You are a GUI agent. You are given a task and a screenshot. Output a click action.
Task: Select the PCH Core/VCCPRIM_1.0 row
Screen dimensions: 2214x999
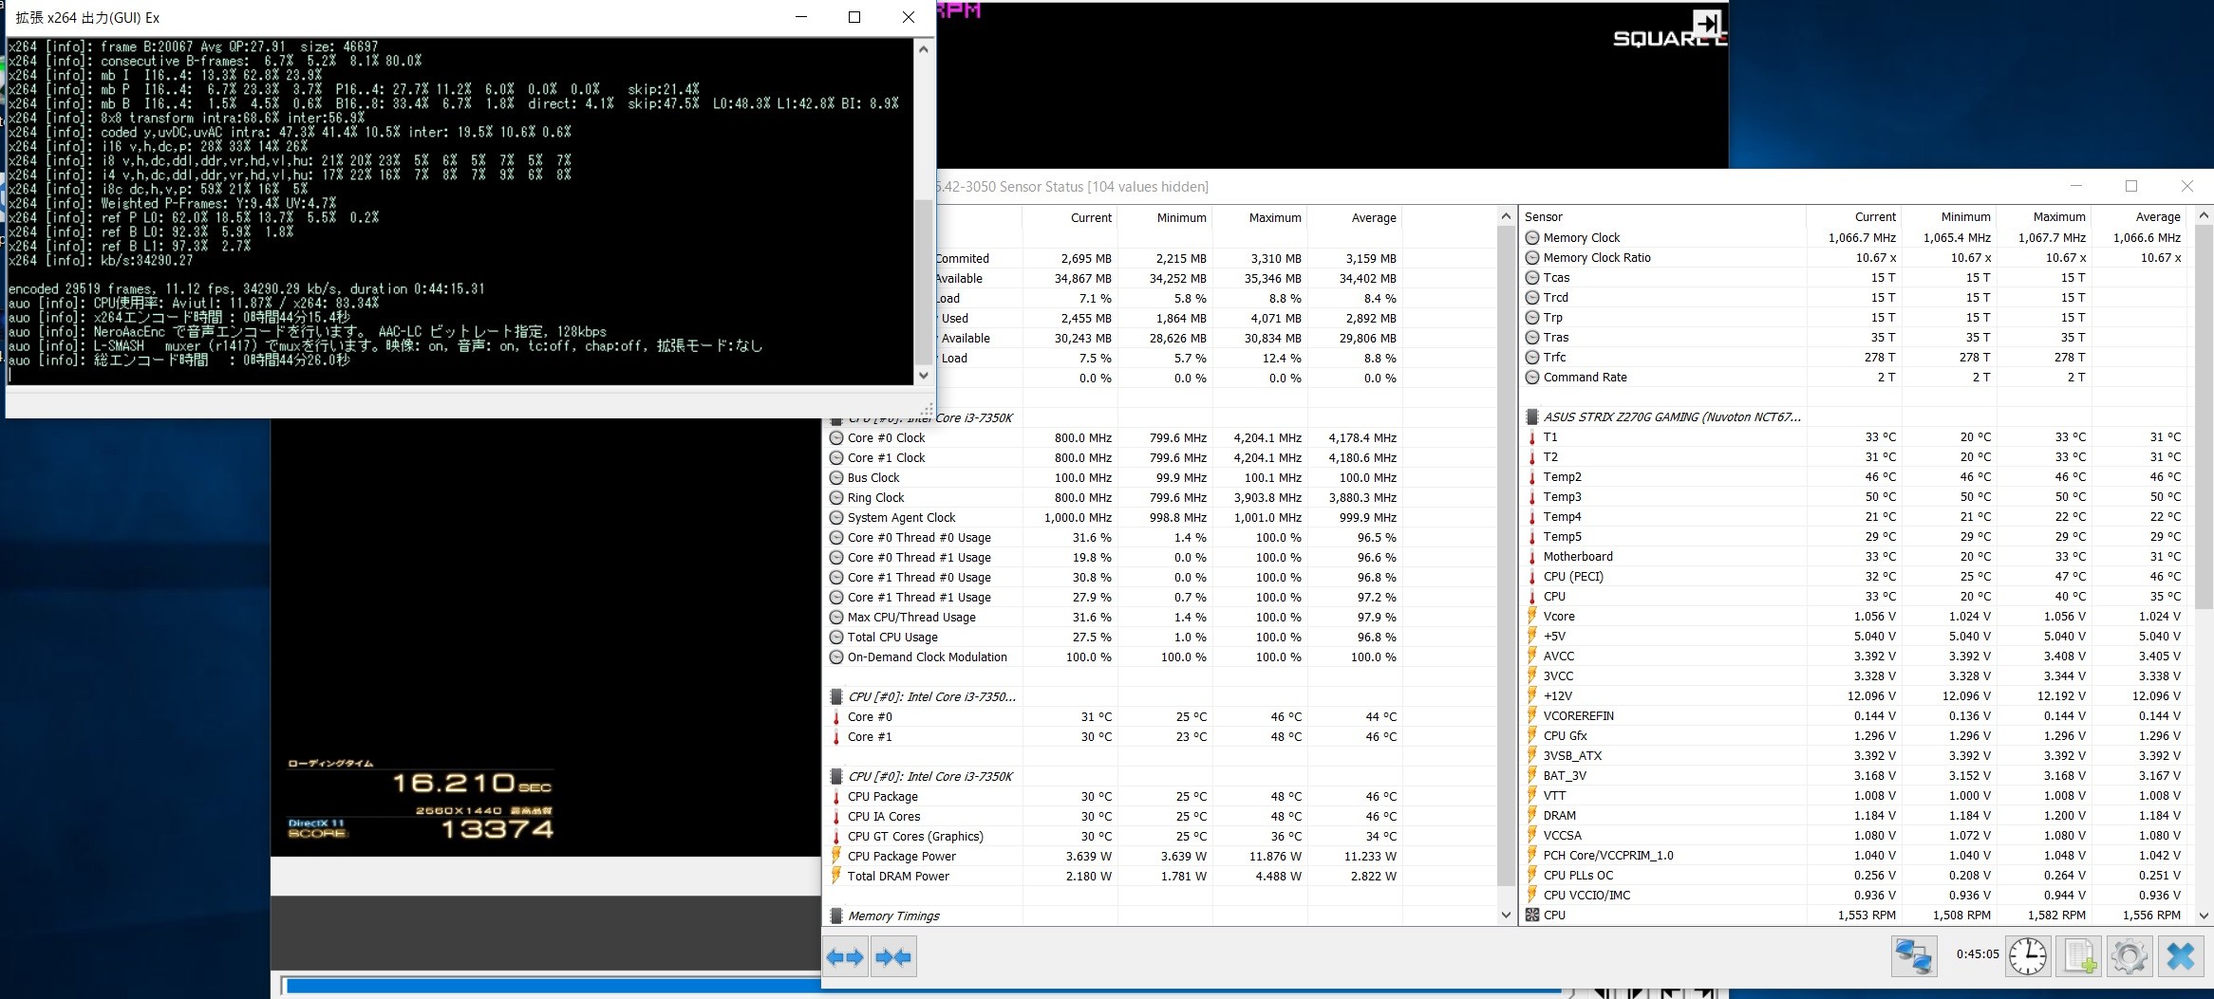point(1853,855)
